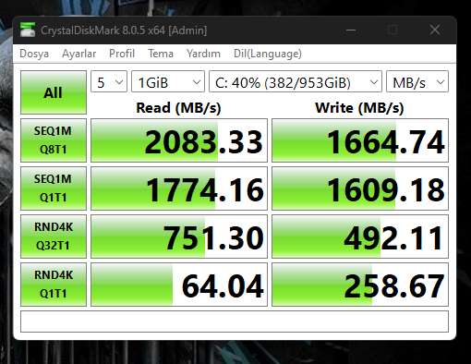Screen dimensions: 471x364
Task: Run all benchmarks with the All button
Action: click(54, 92)
